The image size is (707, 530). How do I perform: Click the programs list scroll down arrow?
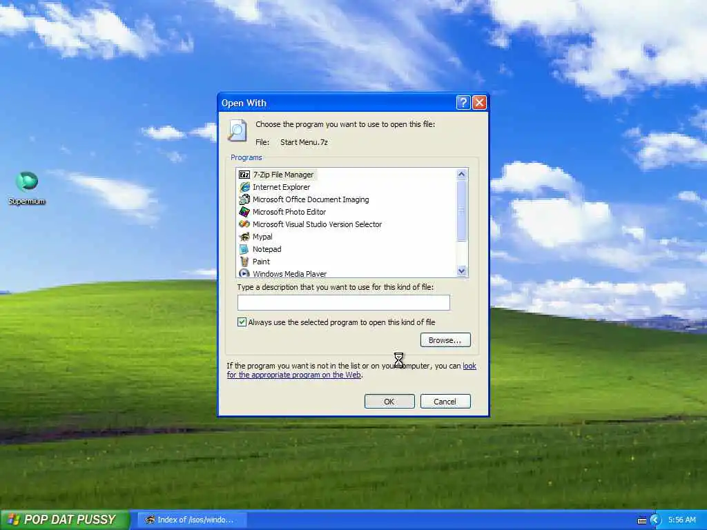tap(461, 271)
